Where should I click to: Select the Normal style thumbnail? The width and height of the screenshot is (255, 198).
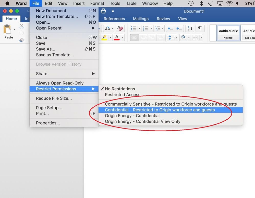[228, 33]
